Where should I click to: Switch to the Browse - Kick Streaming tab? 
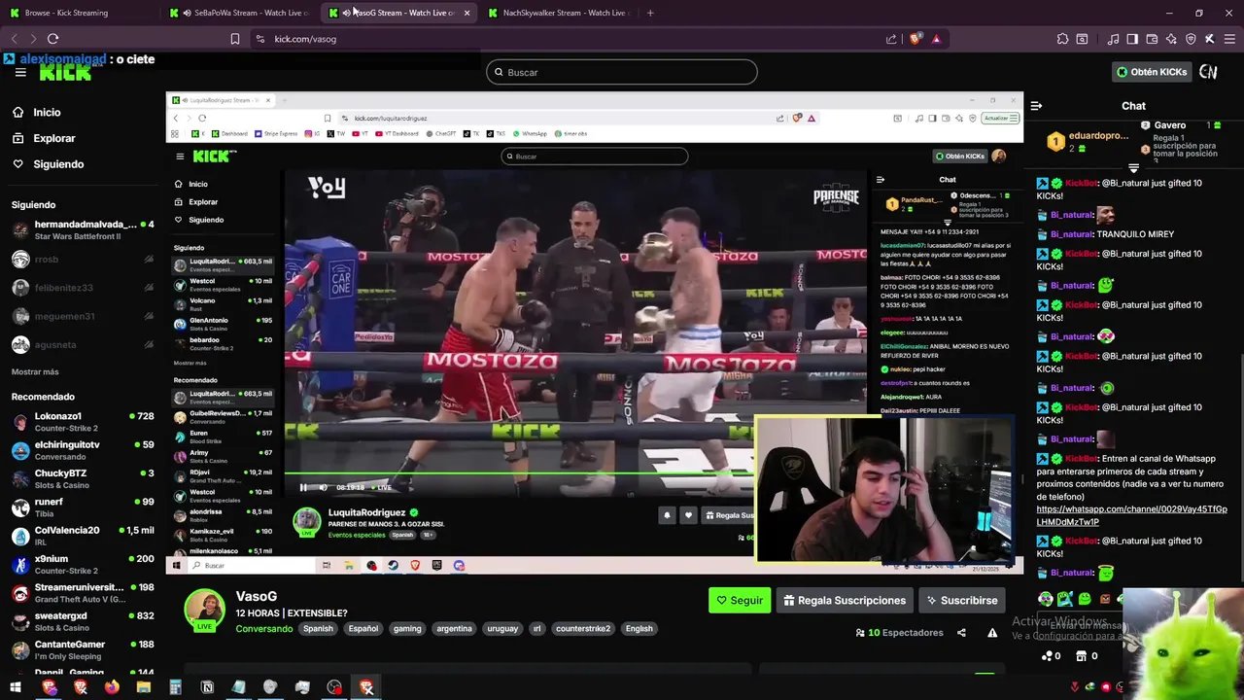(81, 13)
